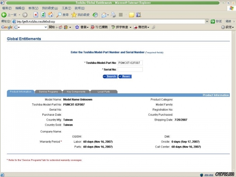Expand the Google puzzle icon dropdown arrow
The image size is (236, 177).
[x=70, y=27]
